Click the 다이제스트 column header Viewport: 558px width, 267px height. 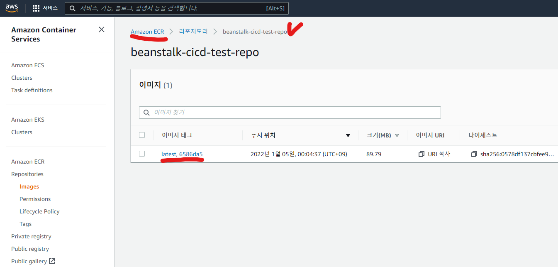[x=483, y=135]
